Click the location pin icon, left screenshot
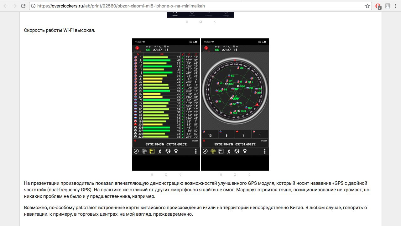401x226 pixels. pos(176,151)
